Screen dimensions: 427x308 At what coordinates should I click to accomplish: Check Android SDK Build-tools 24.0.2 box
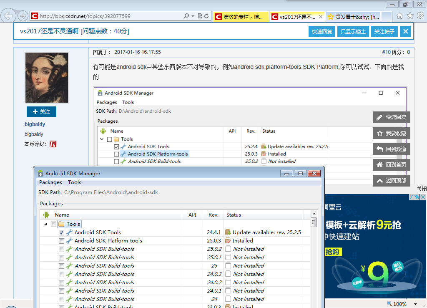[x=61, y=283]
